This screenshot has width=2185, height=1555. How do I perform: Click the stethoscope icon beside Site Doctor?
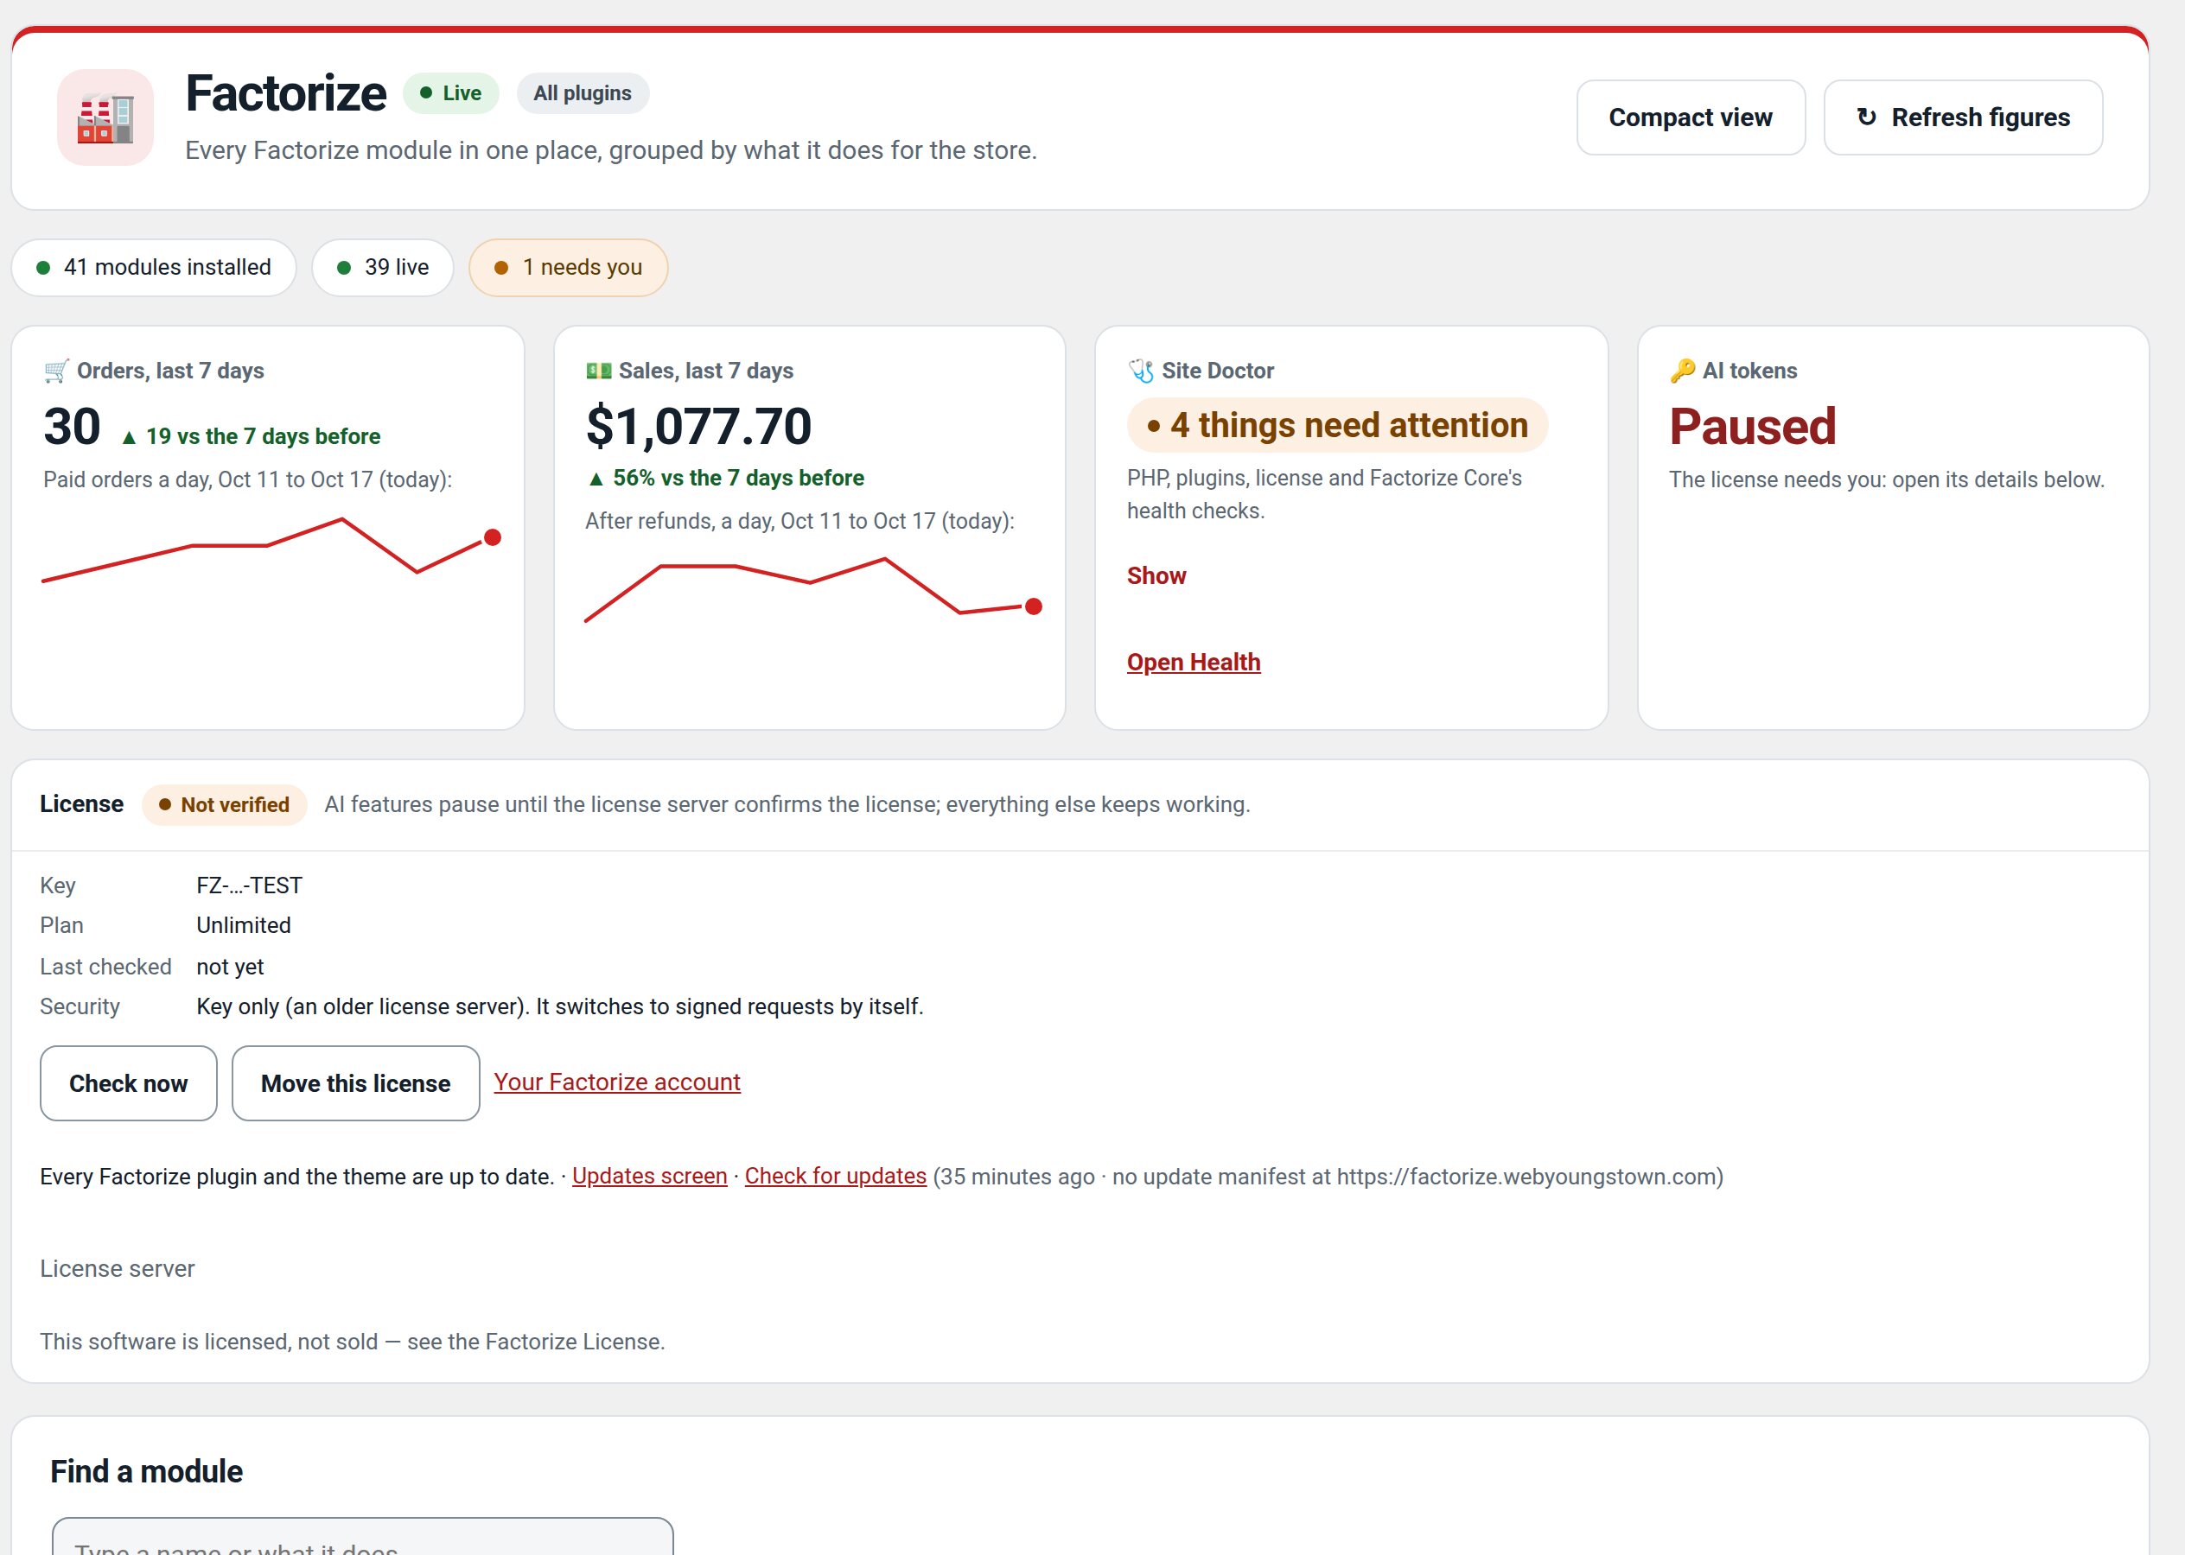click(1141, 371)
